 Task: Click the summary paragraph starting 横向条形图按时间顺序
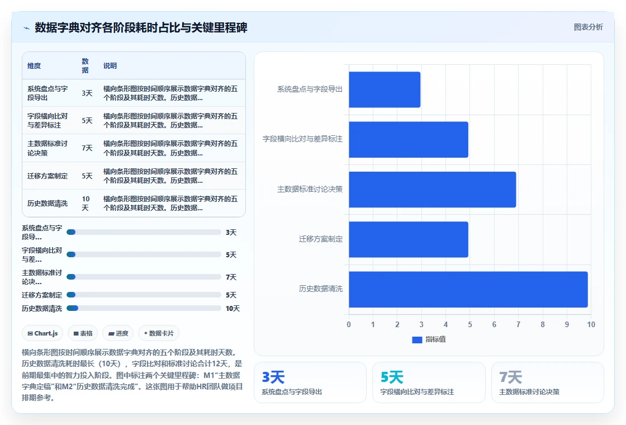[x=132, y=375]
